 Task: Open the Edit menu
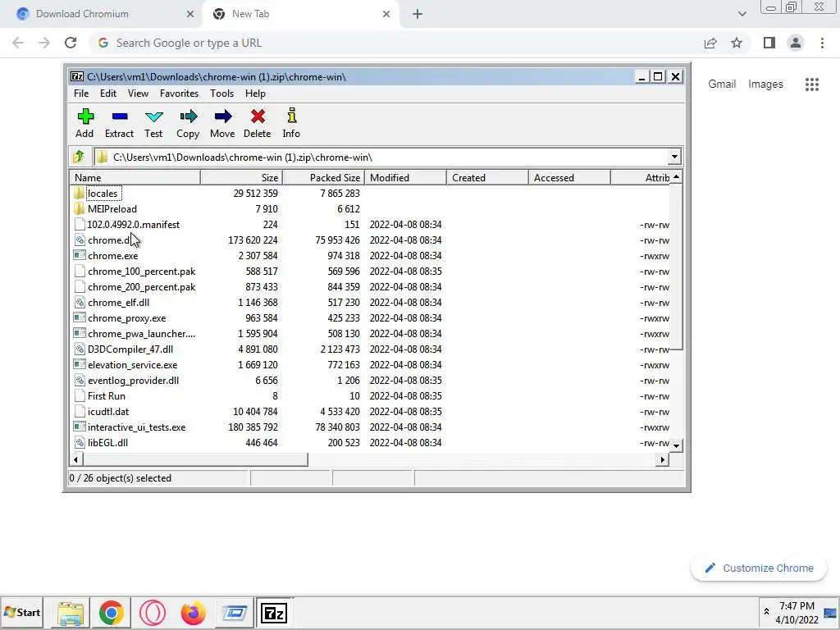(108, 94)
